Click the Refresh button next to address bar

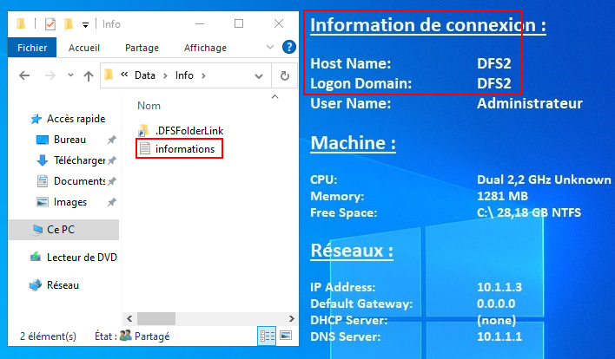[x=284, y=75]
